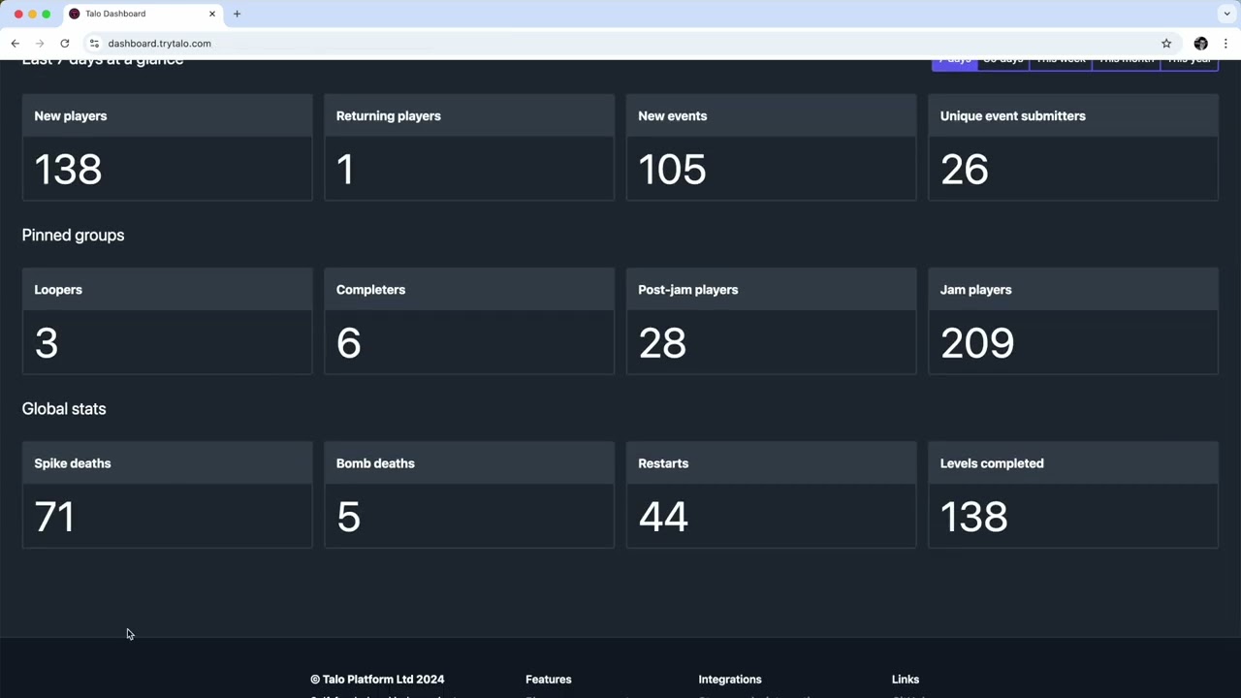Screen dimensions: 1241x698
Task: Click the Post-jam players value 28
Action: coord(662,343)
